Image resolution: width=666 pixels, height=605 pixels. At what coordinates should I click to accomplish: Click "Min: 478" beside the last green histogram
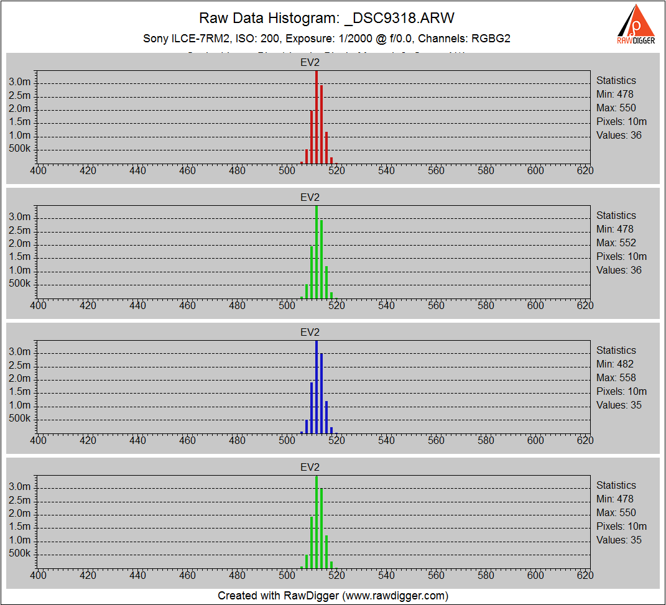tap(614, 499)
